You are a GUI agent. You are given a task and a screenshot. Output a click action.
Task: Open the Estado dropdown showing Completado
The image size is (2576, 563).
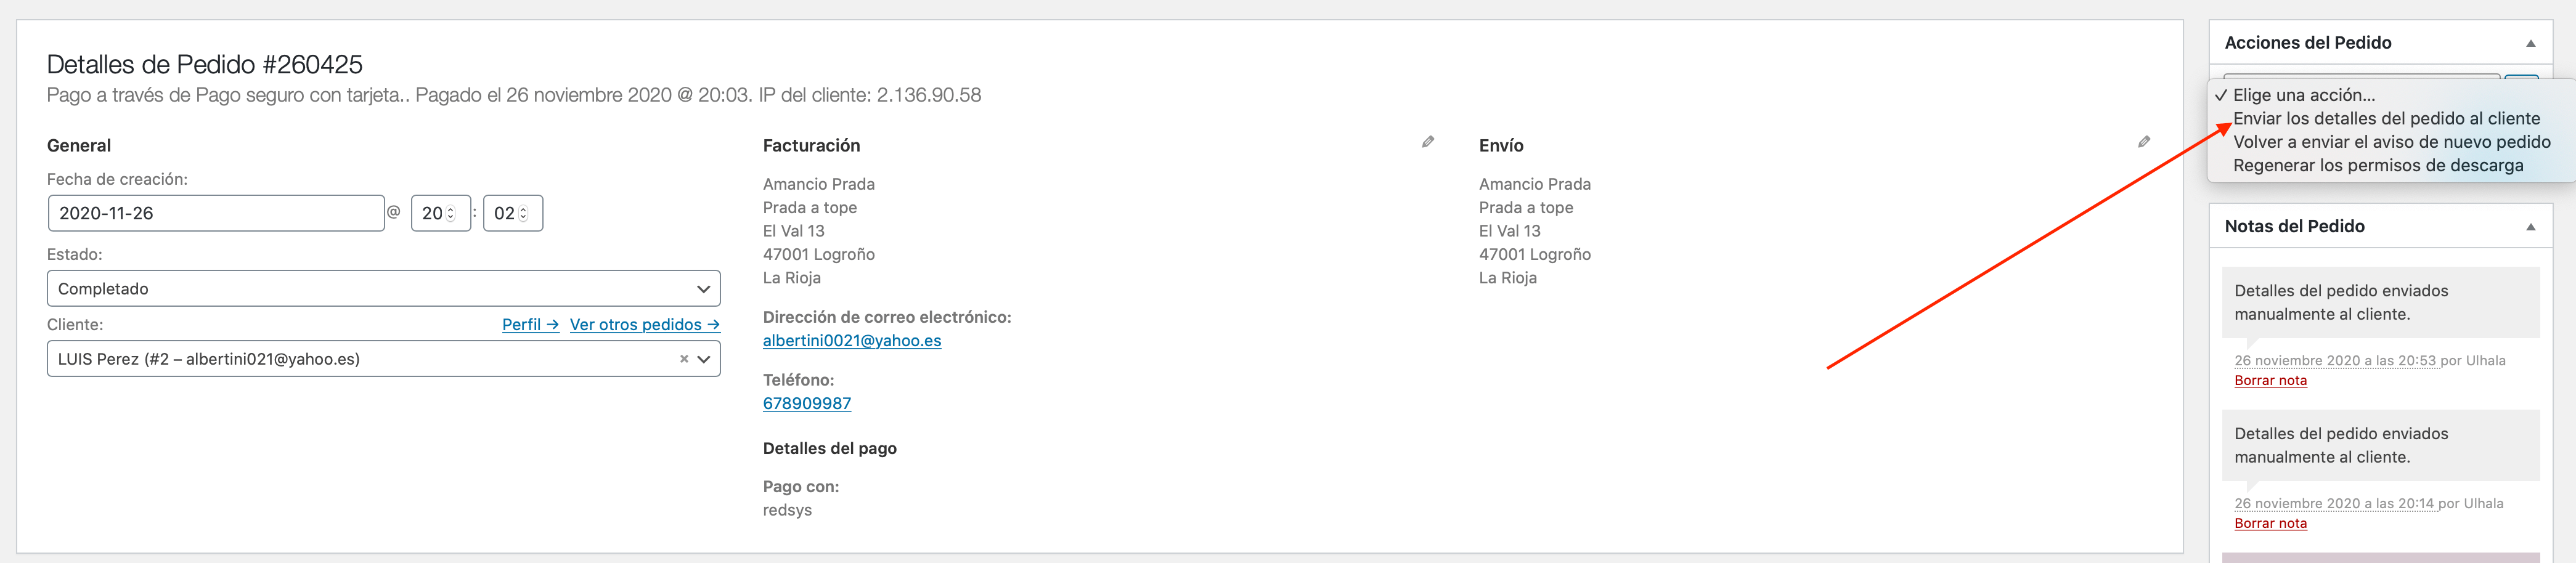[384, 289]
